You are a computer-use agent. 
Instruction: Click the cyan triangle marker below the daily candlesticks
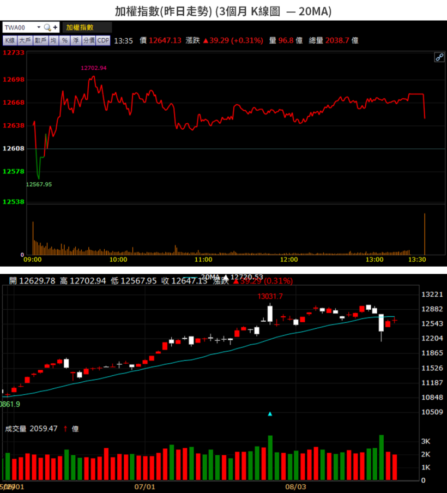(270, 414)
